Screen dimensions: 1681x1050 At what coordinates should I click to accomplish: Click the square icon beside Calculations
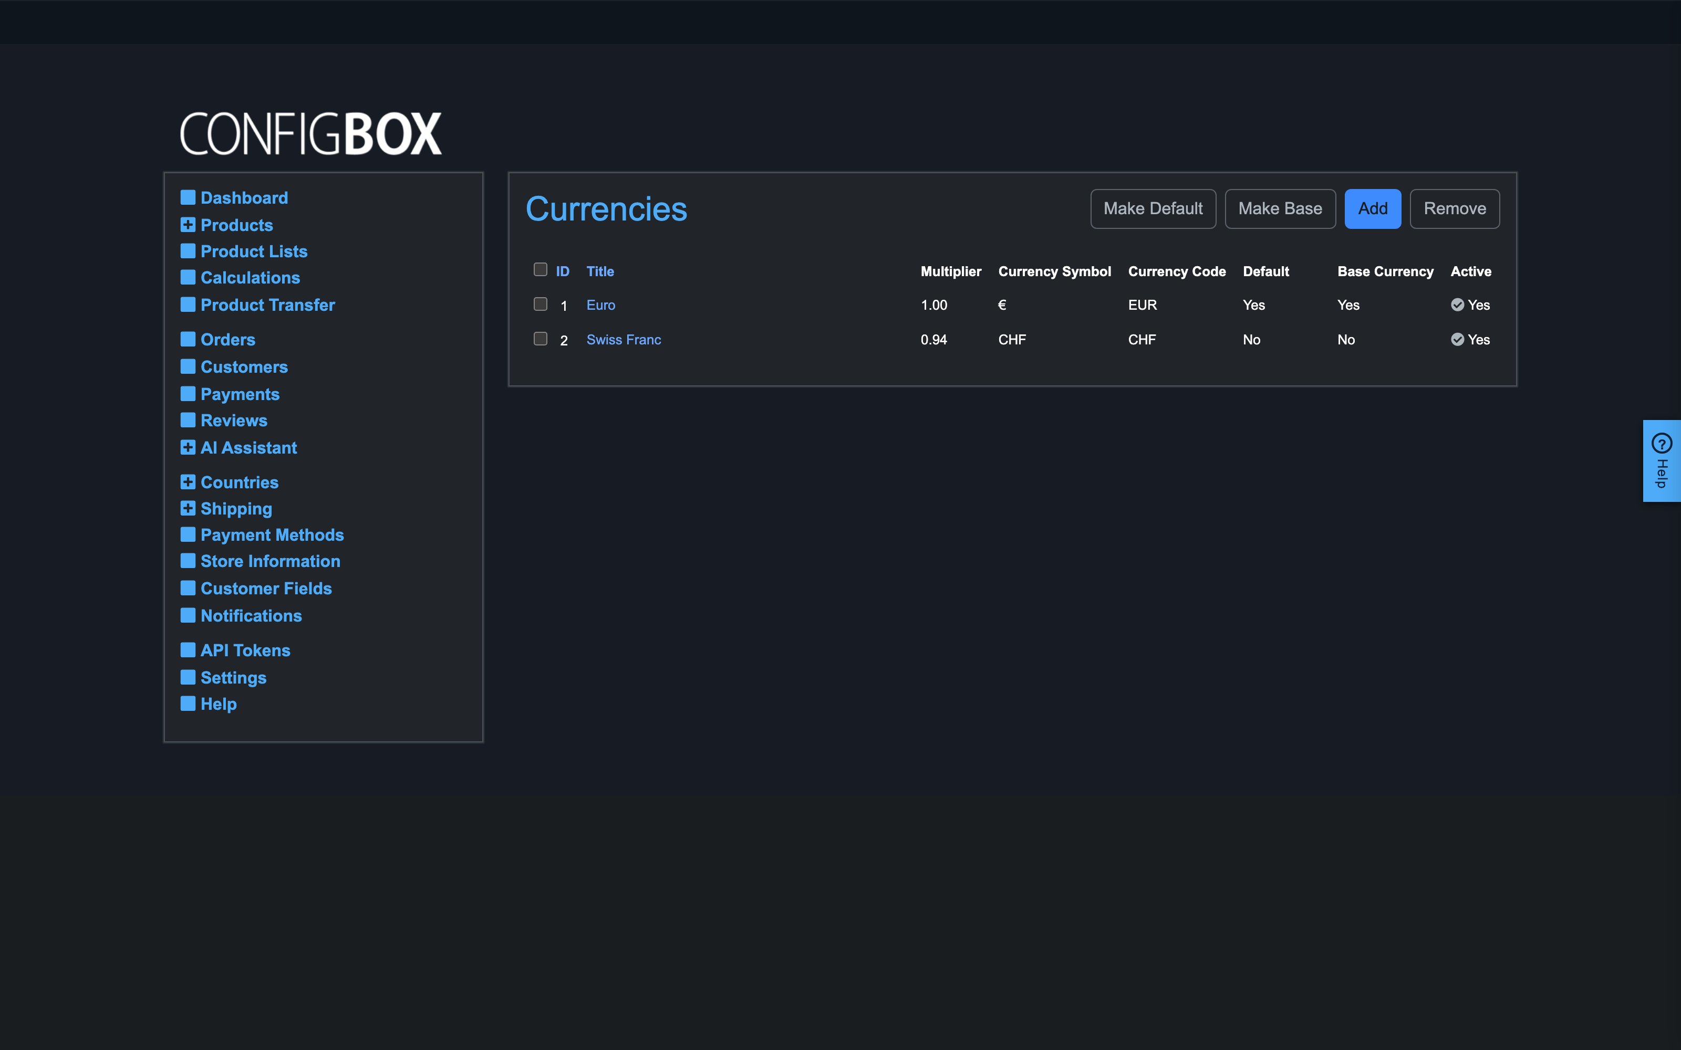point(188,277)
